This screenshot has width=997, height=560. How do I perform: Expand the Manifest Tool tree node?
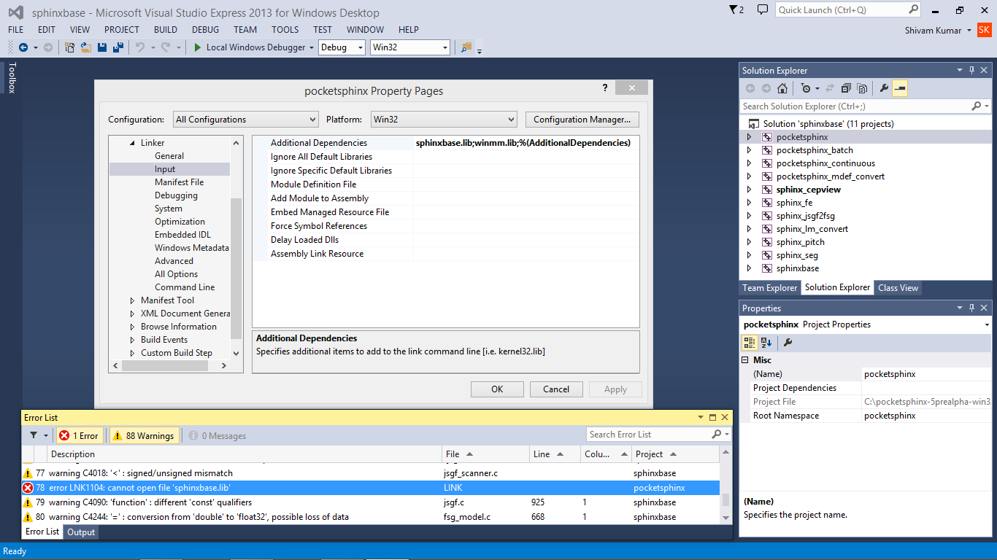133,300
